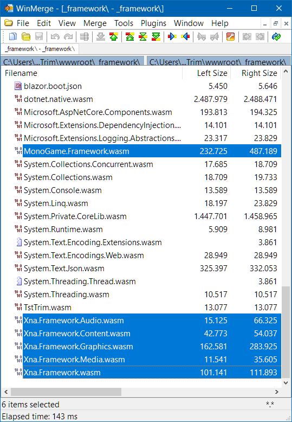This screenshot has width=292, height=422.
Task: Refresh the comparison with the green arrows icon
Action: point(276,36)
